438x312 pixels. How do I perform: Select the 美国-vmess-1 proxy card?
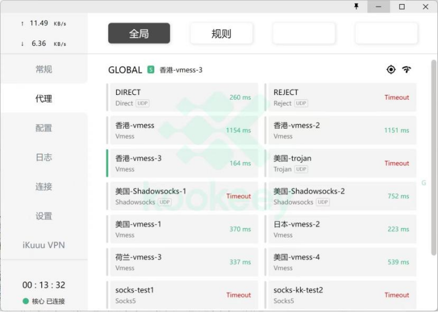183,229
